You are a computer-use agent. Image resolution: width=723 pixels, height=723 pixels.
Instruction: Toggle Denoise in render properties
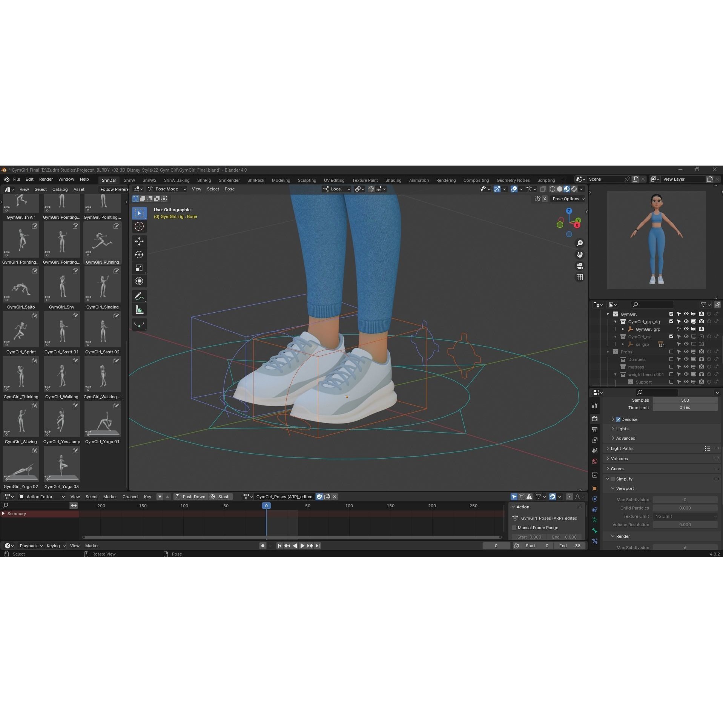click(618, 419)
